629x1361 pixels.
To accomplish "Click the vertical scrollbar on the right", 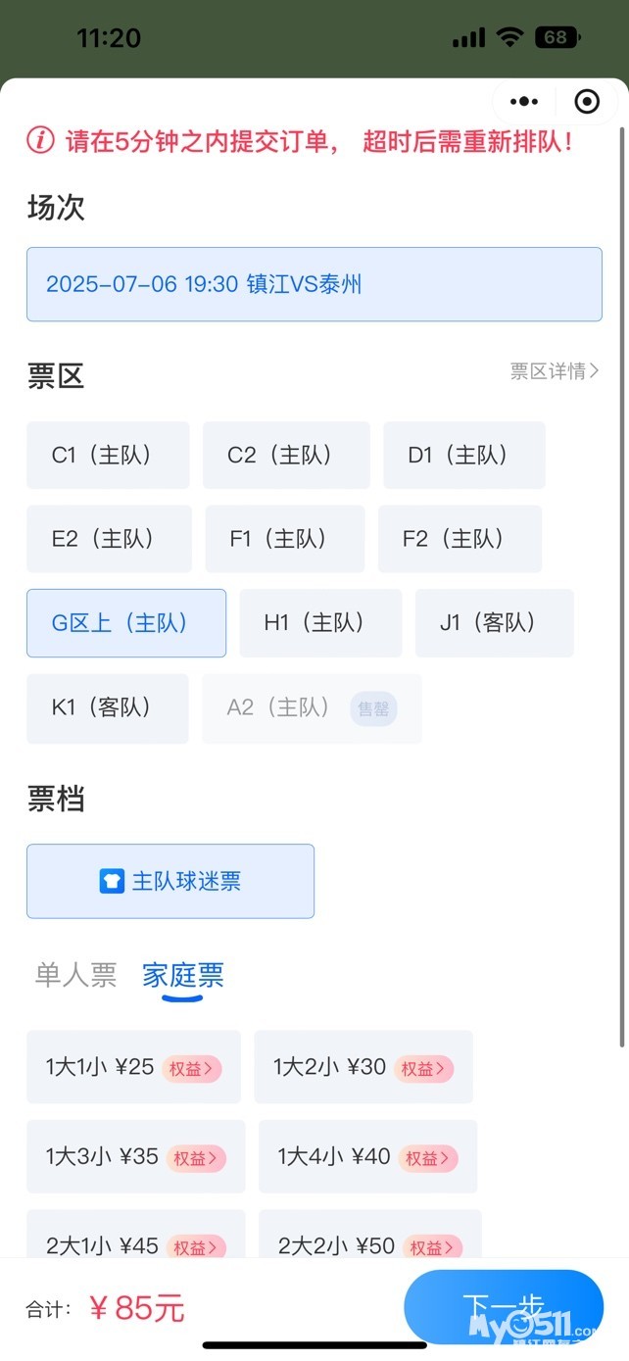I will pyautogui.click(x=623, y=588).
